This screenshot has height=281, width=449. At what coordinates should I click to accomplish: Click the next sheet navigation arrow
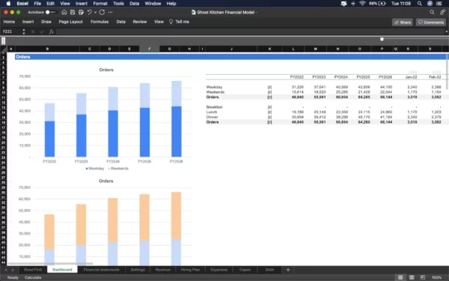tap(13, 270)
